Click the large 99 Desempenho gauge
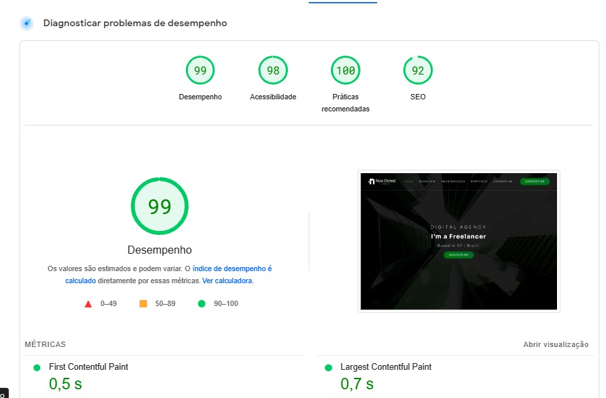Image resolution: width=606 pixels, height=398 pixels. [160, 206]
